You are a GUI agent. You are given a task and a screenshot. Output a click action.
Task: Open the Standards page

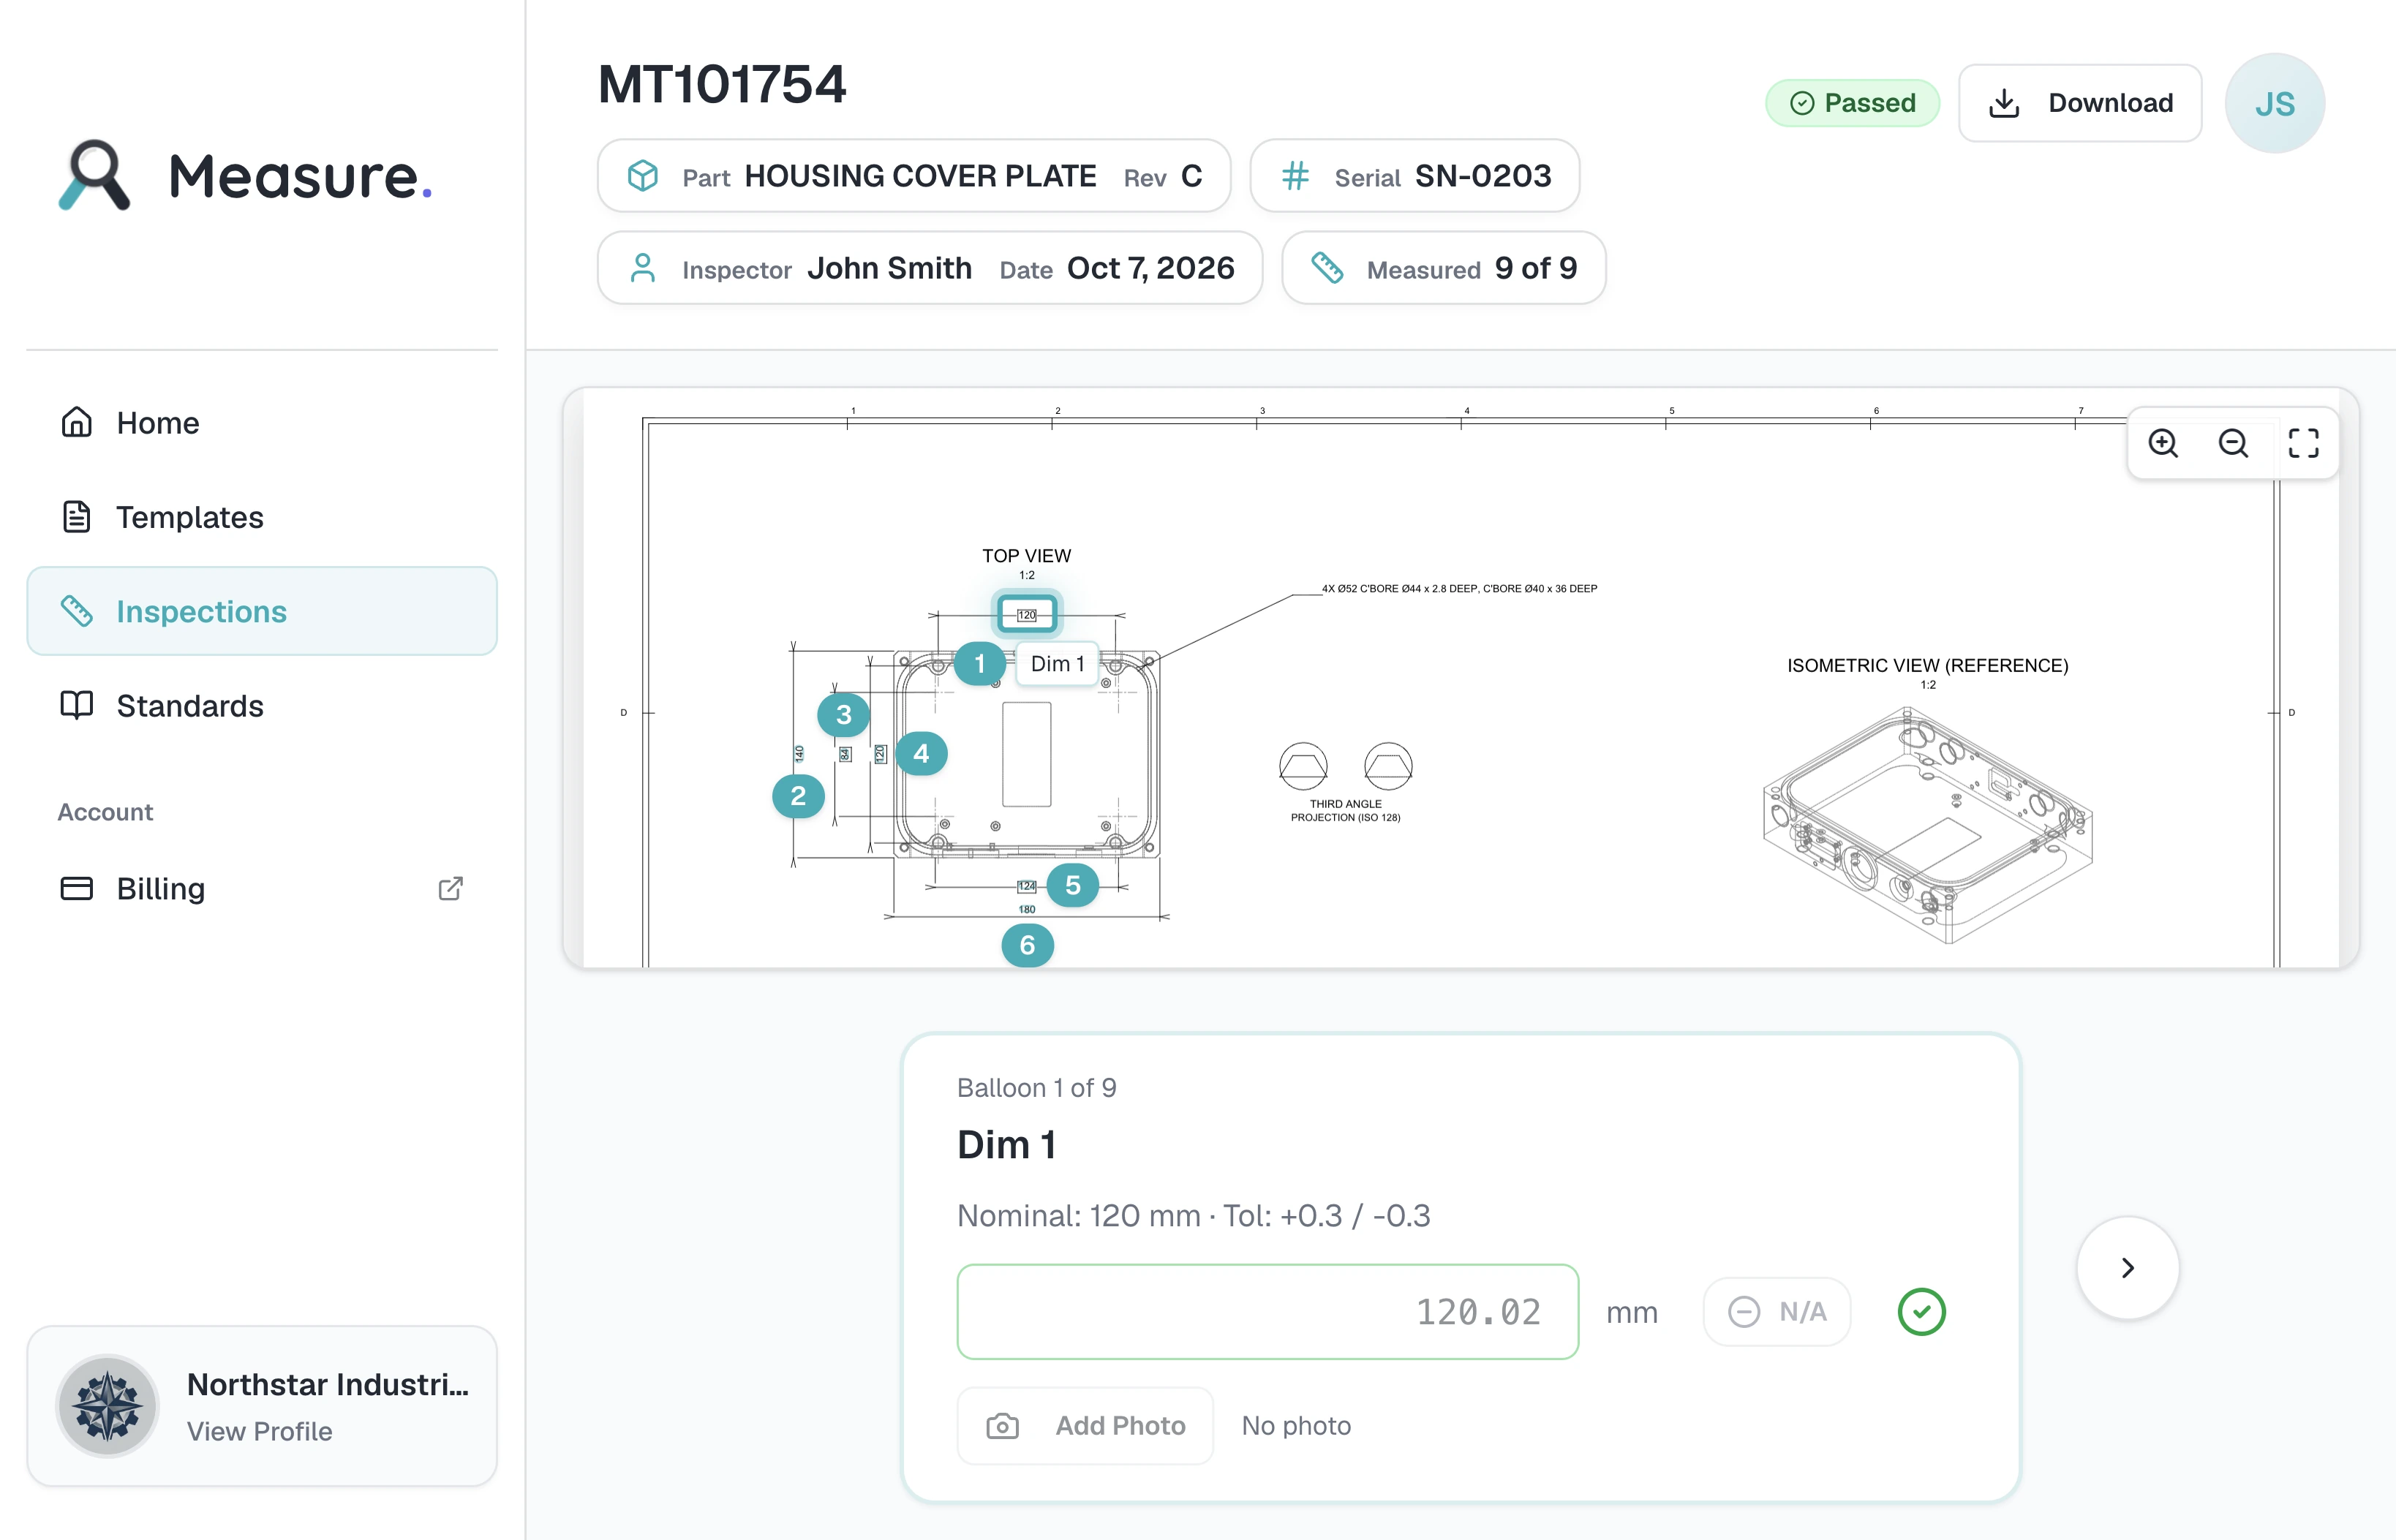pos(262,706)
